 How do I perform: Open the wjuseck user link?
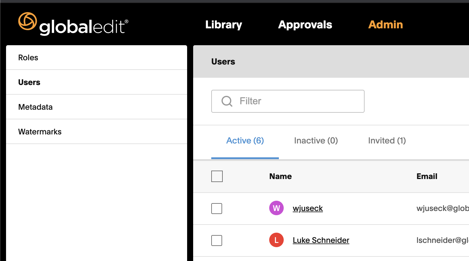(x=308, y=208)
